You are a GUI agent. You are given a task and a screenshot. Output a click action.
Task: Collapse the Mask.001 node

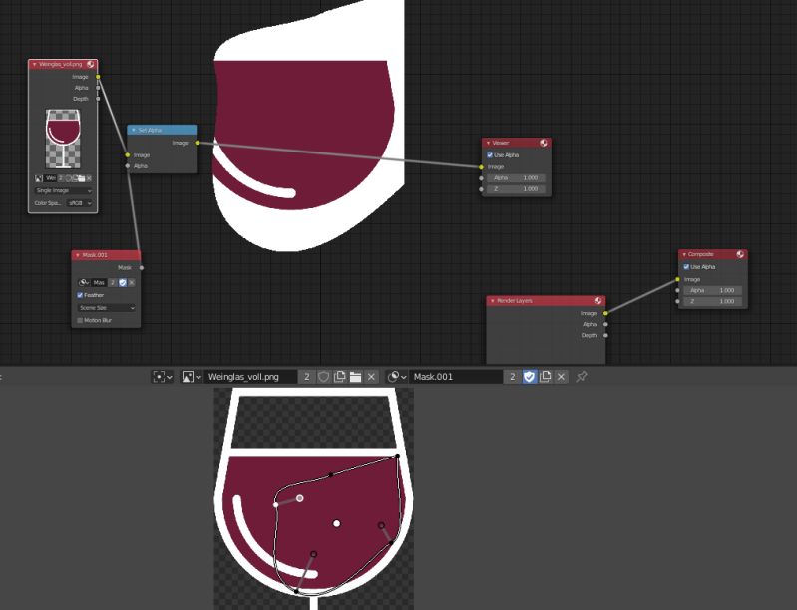pyautogui.click(x=77, y=255)
